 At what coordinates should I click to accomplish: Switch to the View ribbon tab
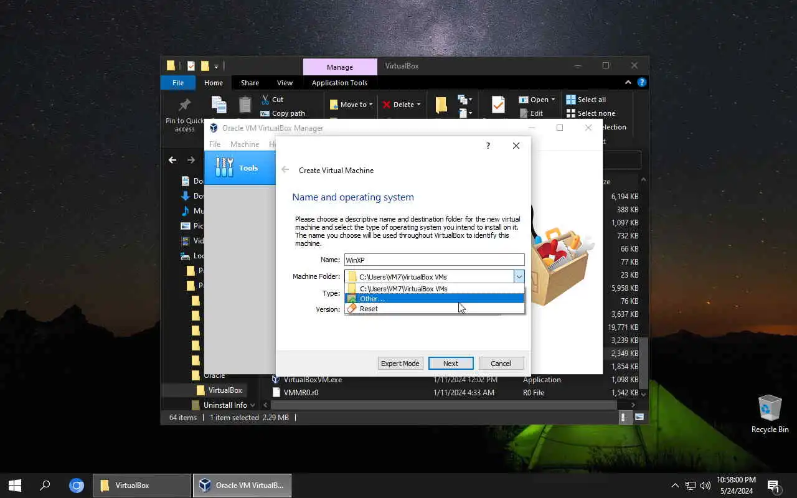tap(285, 83)
